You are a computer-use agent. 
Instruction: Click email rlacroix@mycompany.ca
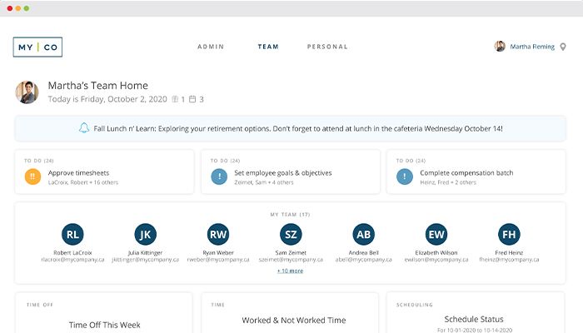point(72,260)
